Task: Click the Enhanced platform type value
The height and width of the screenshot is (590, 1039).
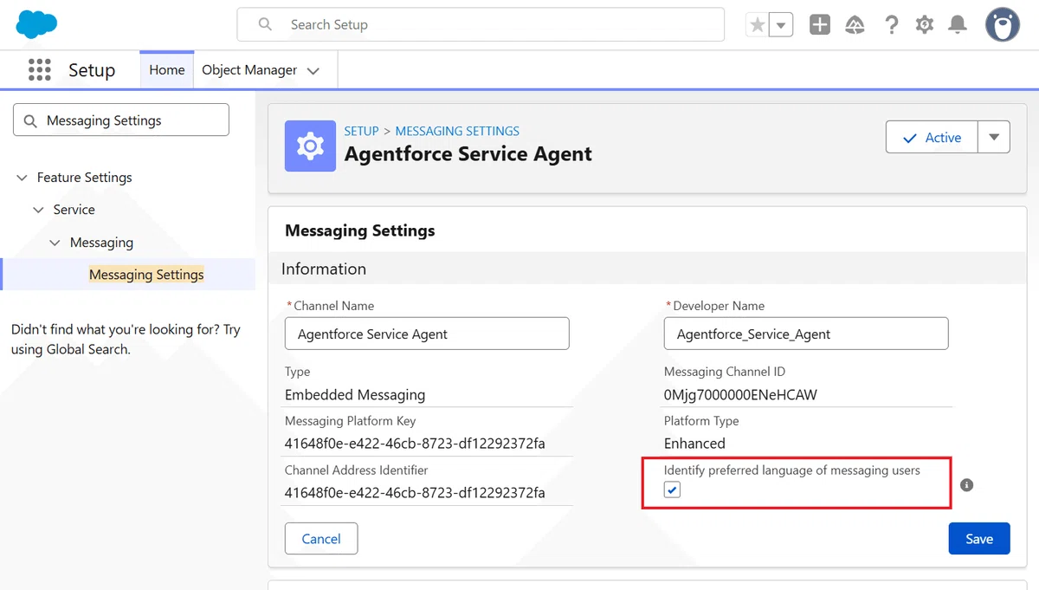Action: [694, 444]
